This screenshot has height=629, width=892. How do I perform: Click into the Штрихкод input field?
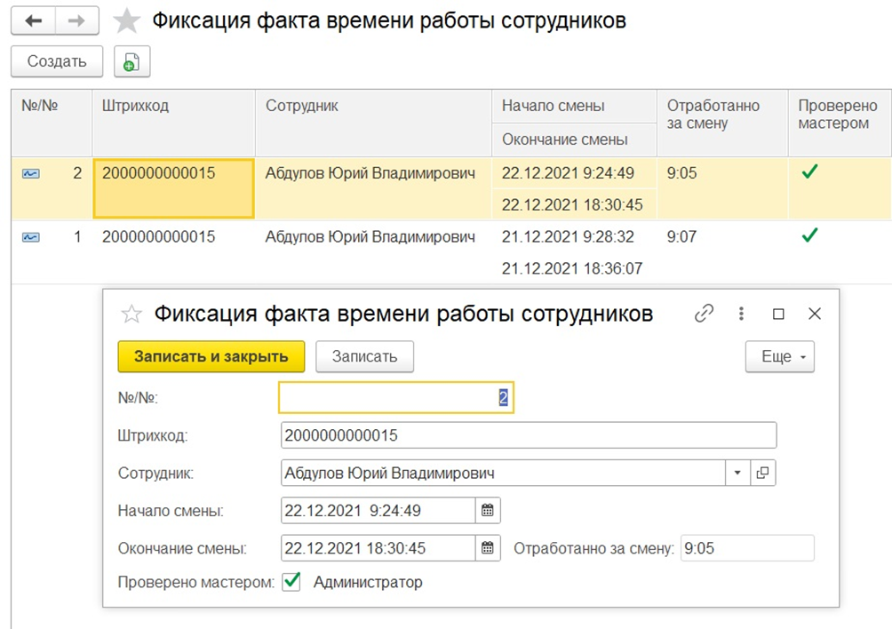tap(528, 435)
